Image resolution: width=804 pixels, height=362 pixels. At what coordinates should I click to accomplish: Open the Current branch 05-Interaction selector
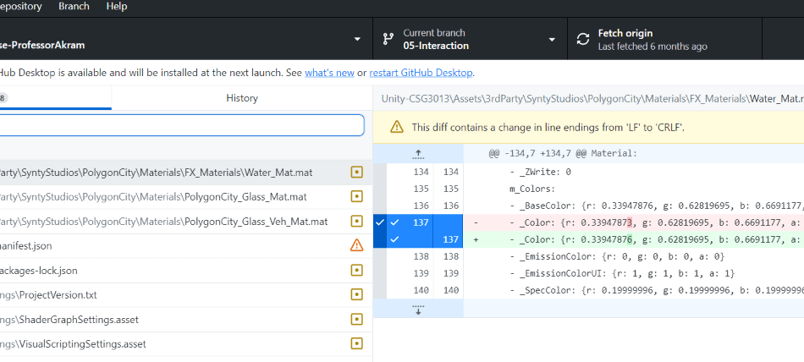(x=471, y=39)
